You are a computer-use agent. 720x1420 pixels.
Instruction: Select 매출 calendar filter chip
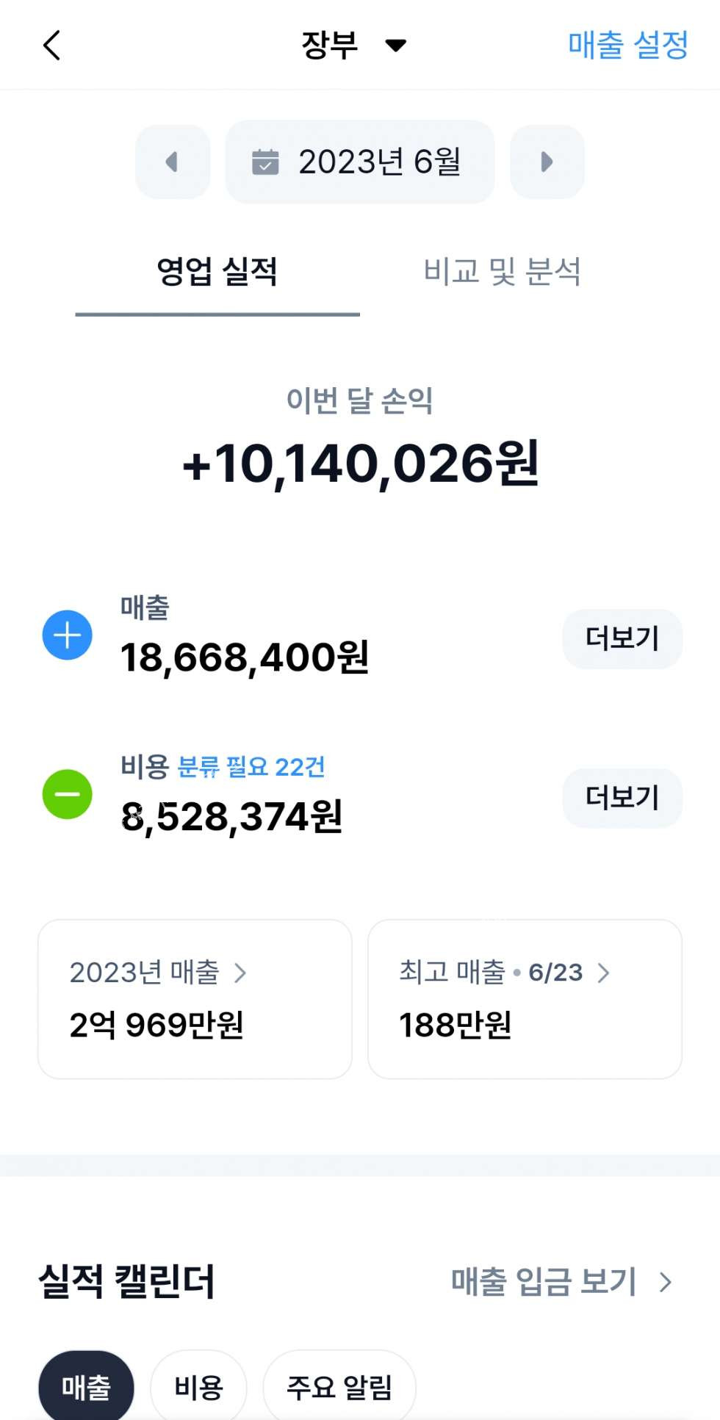pyautogui.click(x=86, y=1388)
